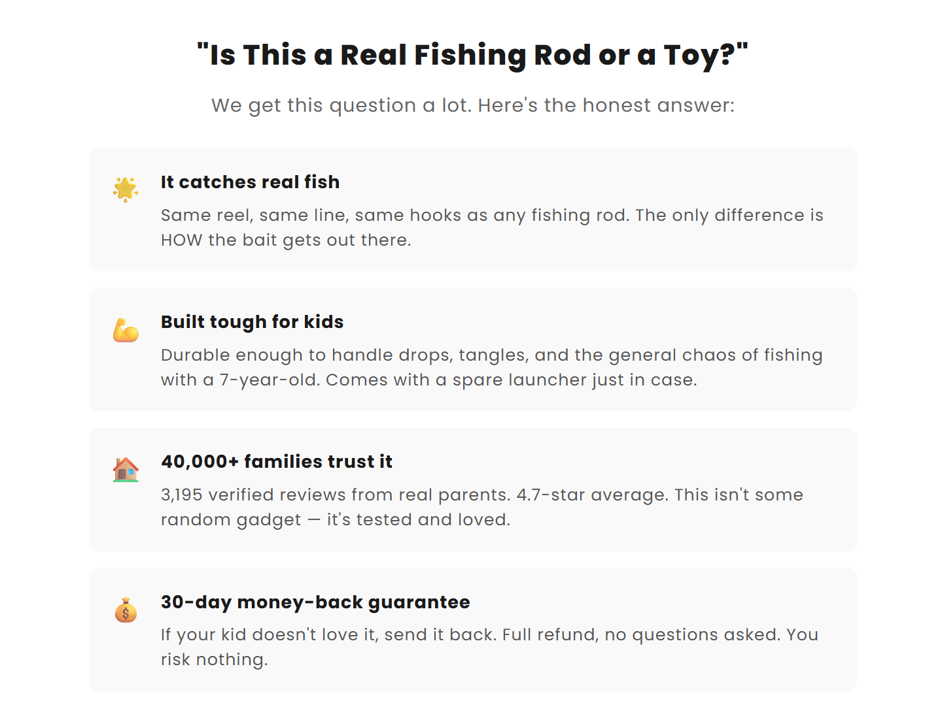This screenshot has width=942, height=720.
Task: Click the 'Is This a Real Fishing Rod or a Toy?' headline
Action: pos(472,55)
